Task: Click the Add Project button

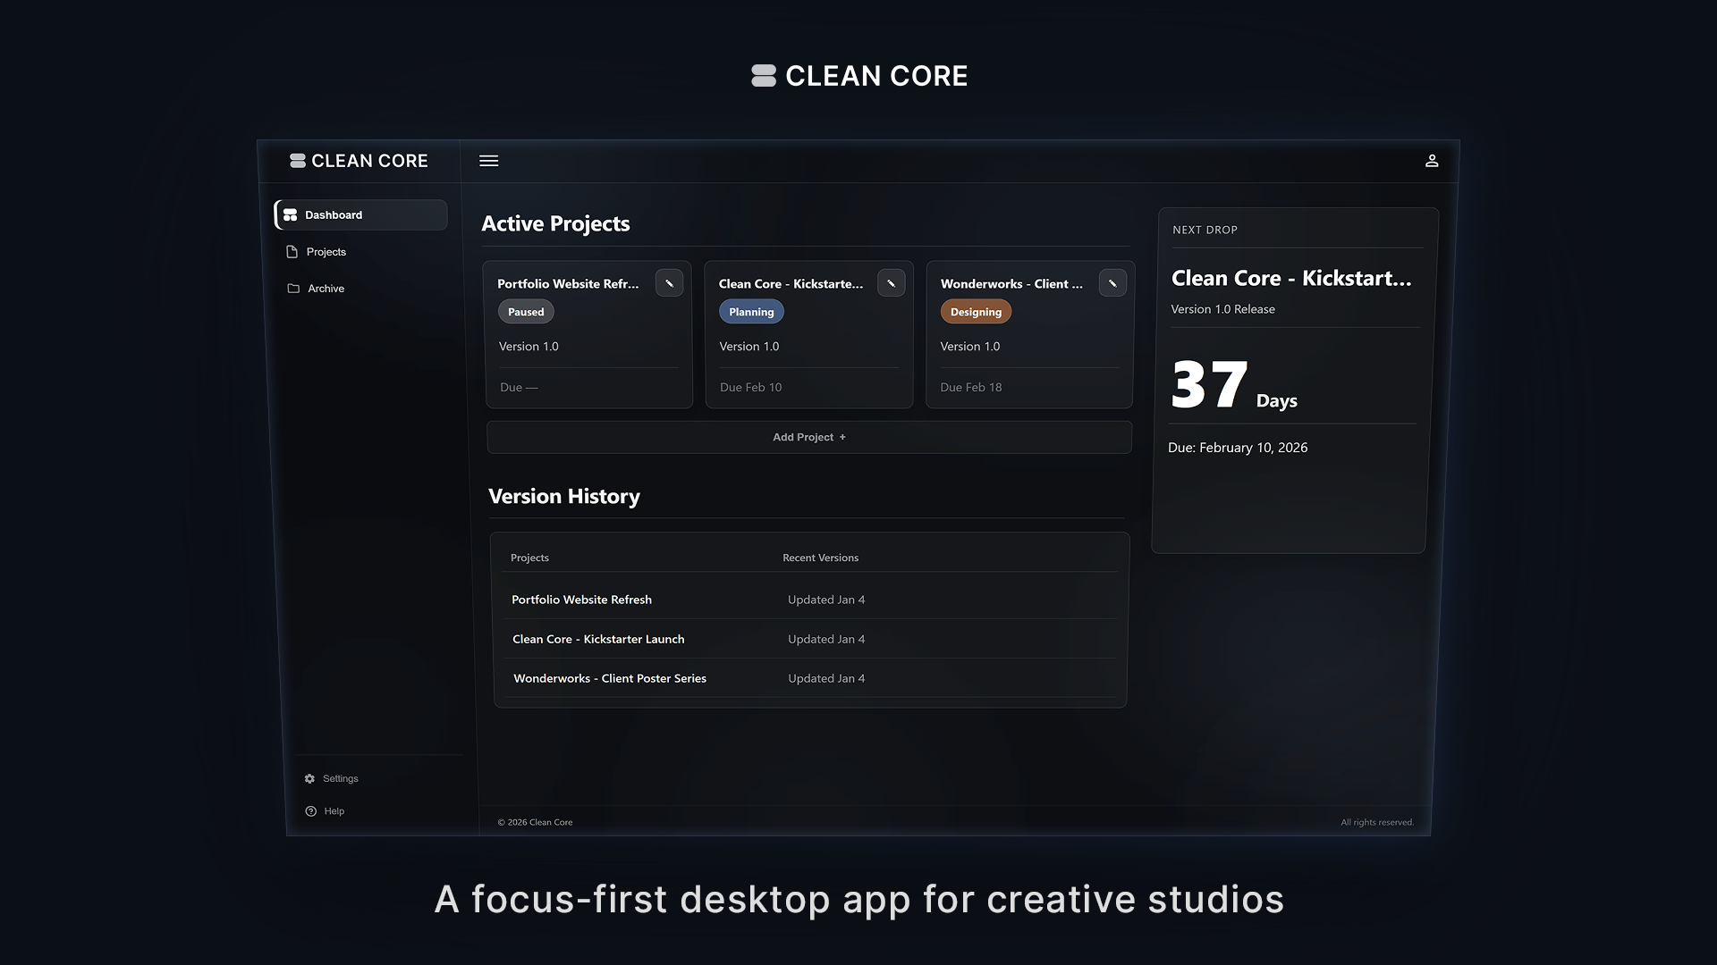Action: (x=808, y=437)
